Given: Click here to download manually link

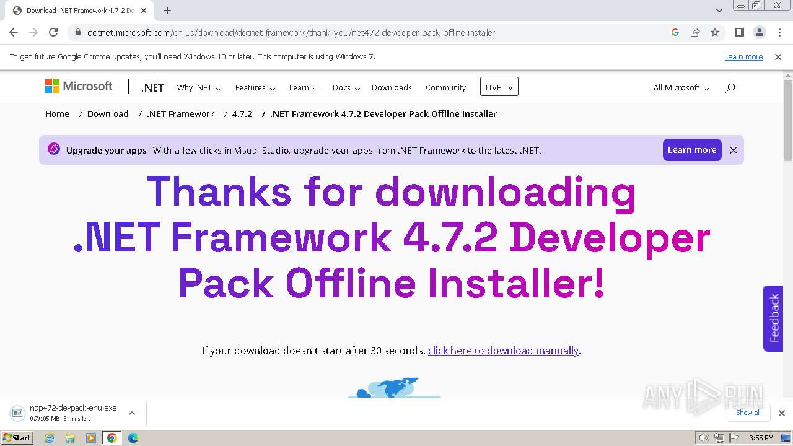Looking at the screenshot, I should point(503,351).
